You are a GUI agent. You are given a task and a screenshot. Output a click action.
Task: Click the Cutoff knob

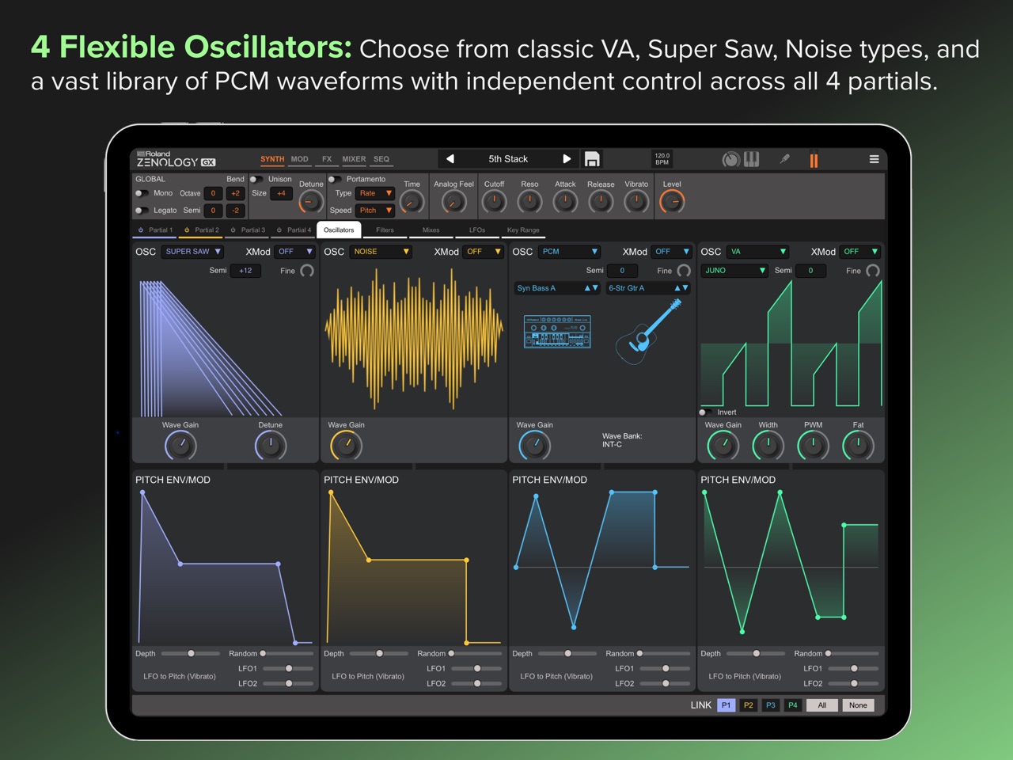coord(494,203)
